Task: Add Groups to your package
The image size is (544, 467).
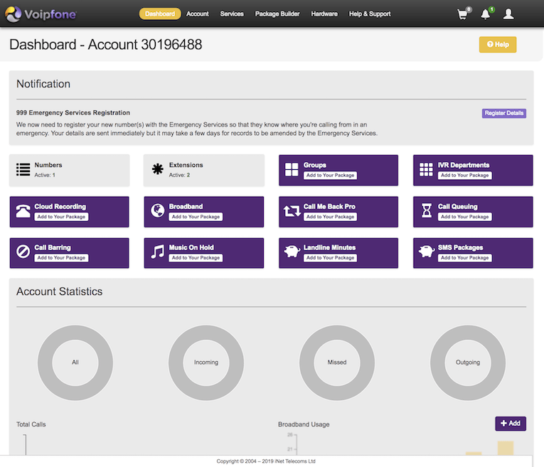Action: pos(330,175)
